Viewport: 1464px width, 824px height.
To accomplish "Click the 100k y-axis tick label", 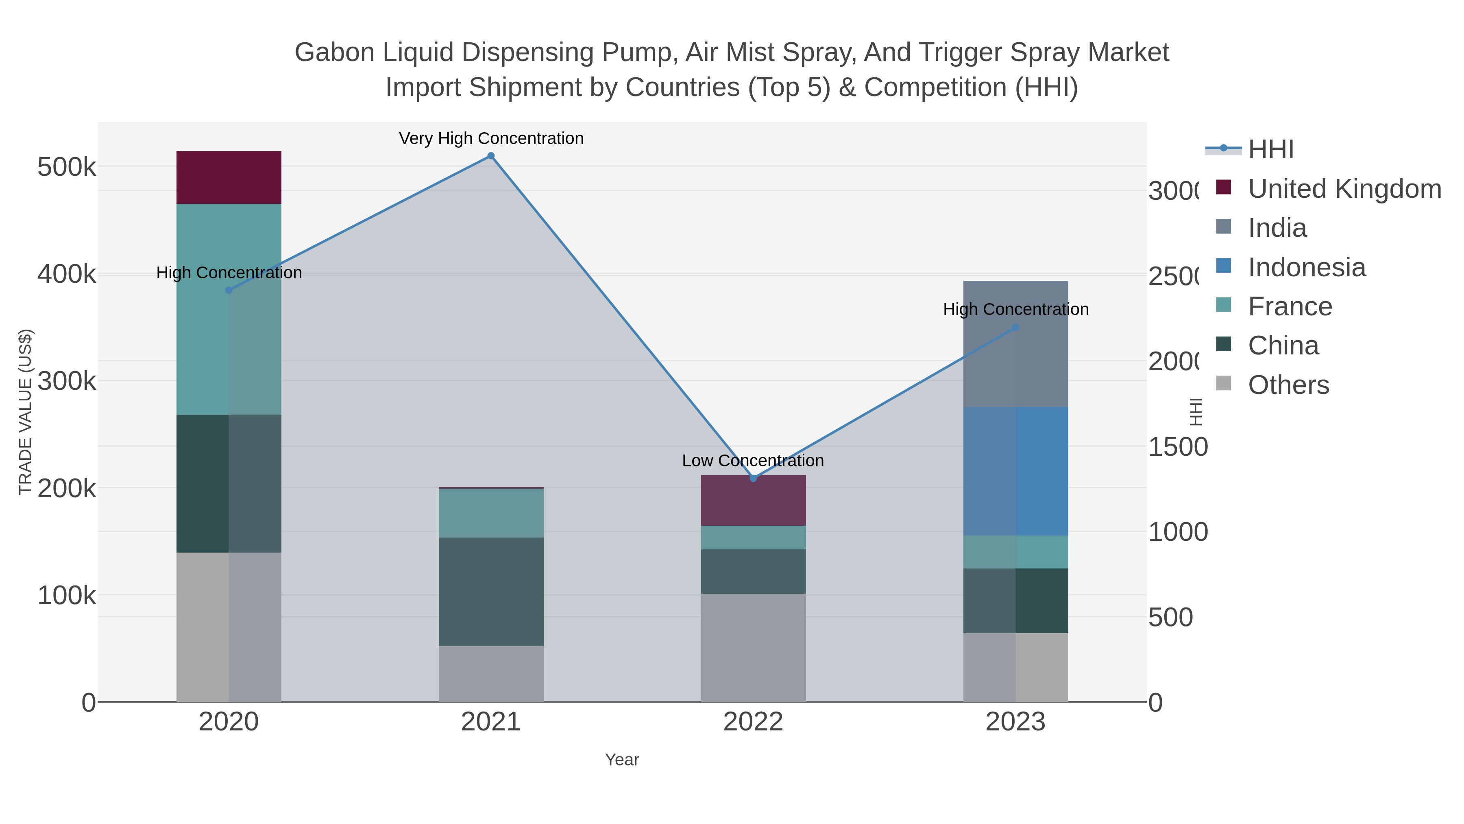I will click(x=67, y=595).
